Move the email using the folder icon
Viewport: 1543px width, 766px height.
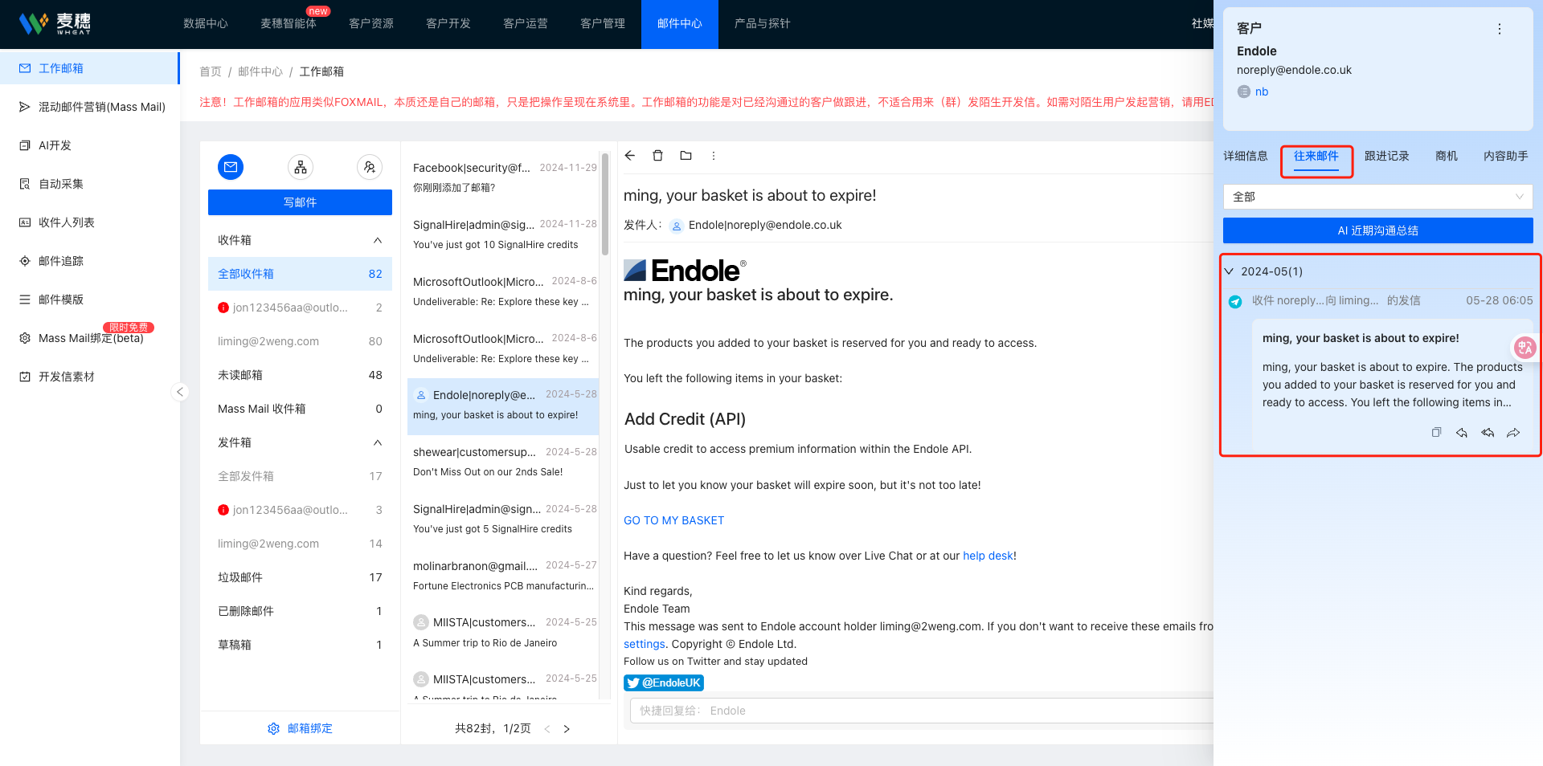686,156
